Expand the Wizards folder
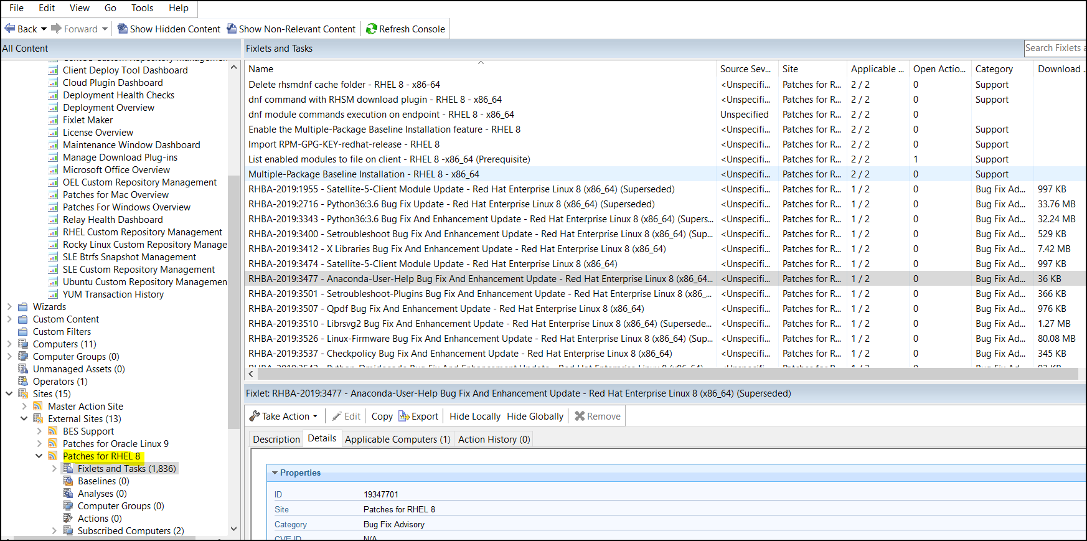The image size is (1087, 541). tap(9, 307)
